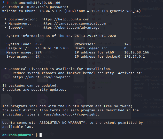Click the "19 packages can be updated" line
The width and height of the screenshot is (163, 139).
pyautogui.click(x=30, y=86)
